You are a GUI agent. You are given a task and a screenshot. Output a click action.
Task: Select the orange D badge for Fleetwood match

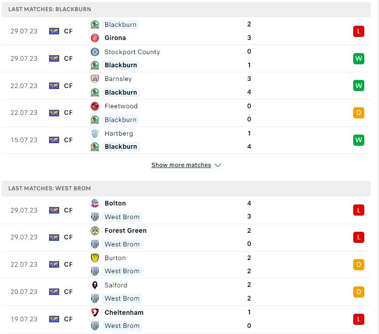tap(358, 113)
